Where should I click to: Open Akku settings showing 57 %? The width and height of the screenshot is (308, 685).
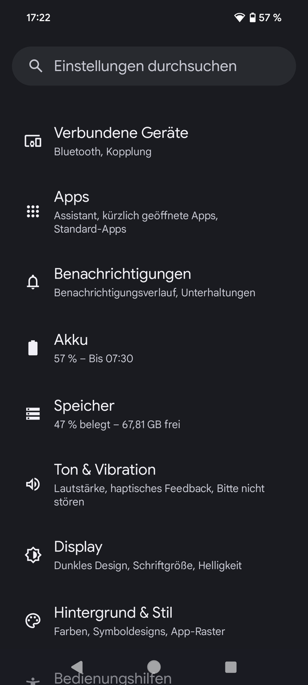[154, 348]
